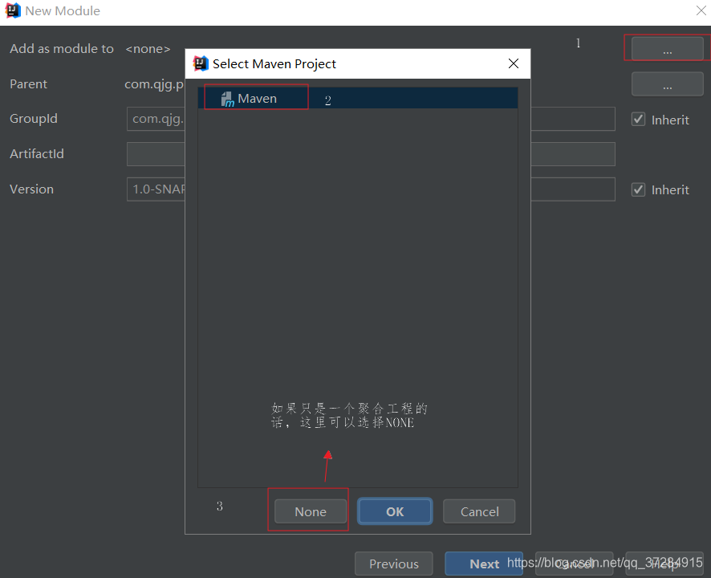Close the Select Maven Project dialog
Viewport: 711px width, 578px height.
tap(514, 63)
